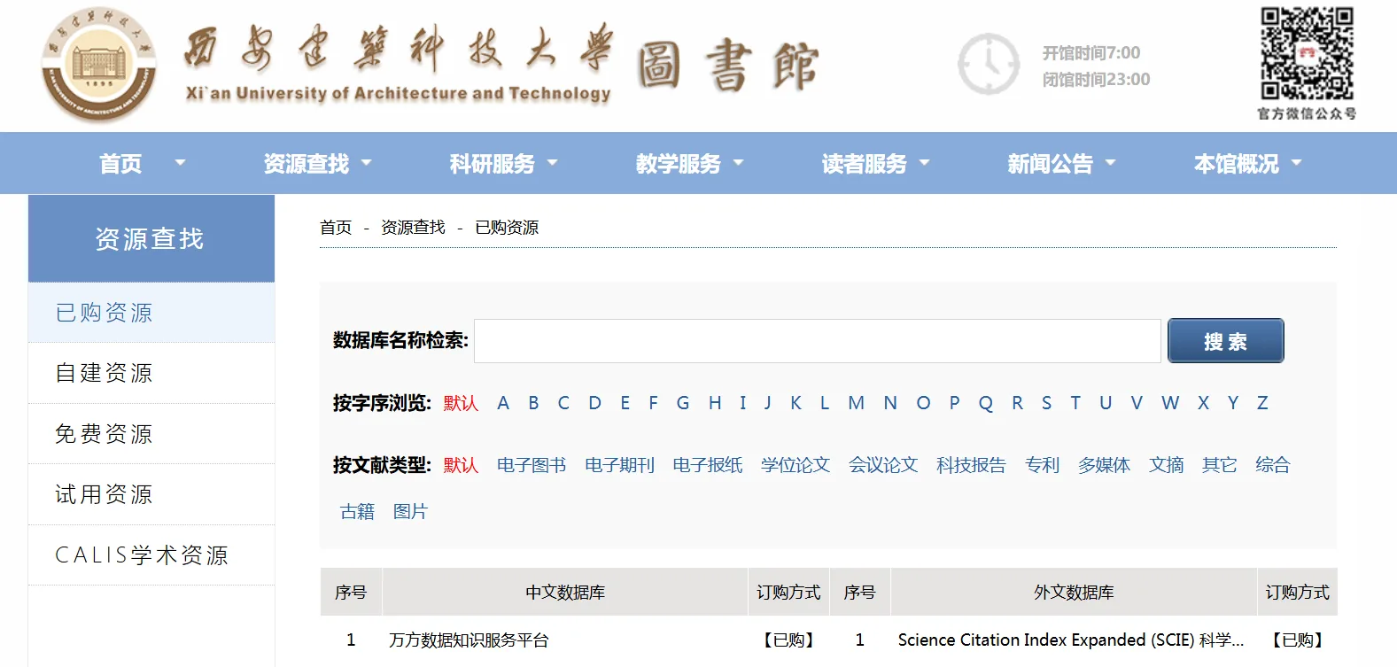The height and width of the screenshot is (667, 1397).
Task: Click 资源查找 in the breadcrumb
Action: coord(413,228)
